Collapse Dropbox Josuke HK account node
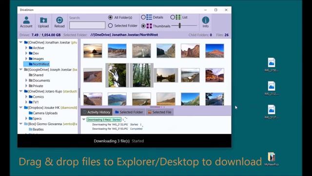Viewport: 312px width, 176px height. click(x=21, y=108)
